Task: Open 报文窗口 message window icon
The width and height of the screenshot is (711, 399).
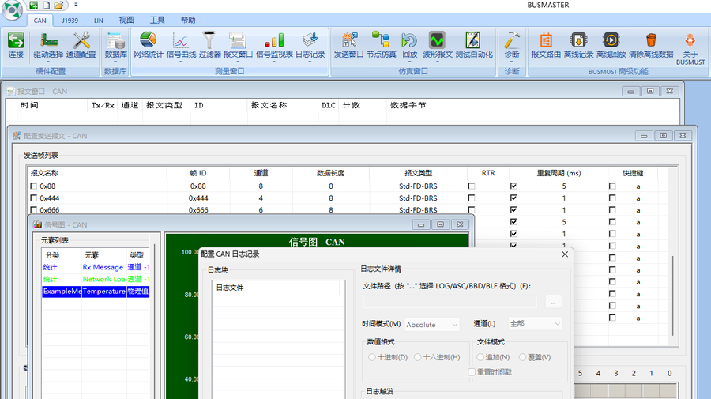Action: 238,41
